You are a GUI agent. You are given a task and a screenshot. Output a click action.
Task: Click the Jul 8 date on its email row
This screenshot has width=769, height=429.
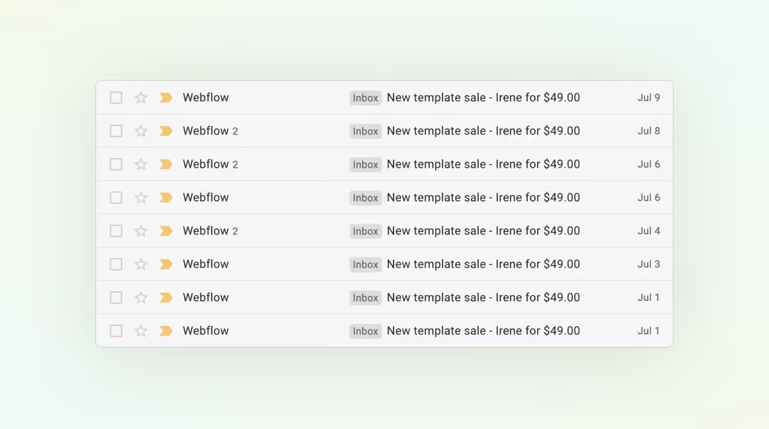pos(649,131)
